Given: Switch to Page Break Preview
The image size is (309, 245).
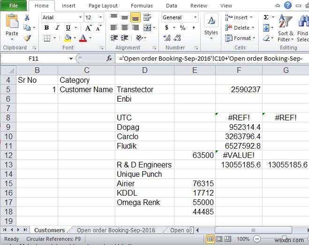Looking at the screenshot, I should pyautogui.click(x=227, y=239).
